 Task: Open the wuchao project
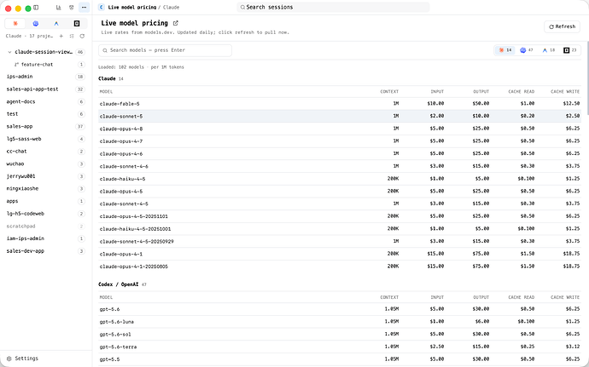46,163
